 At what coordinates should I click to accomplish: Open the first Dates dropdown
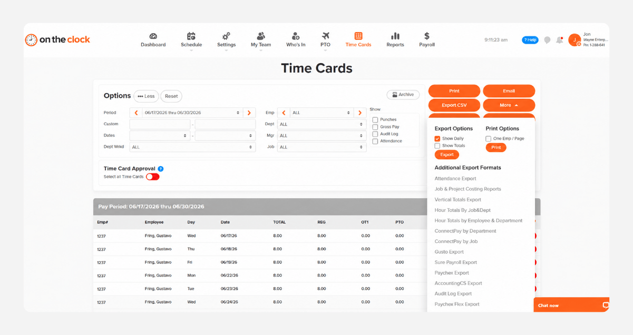point(160,136)
